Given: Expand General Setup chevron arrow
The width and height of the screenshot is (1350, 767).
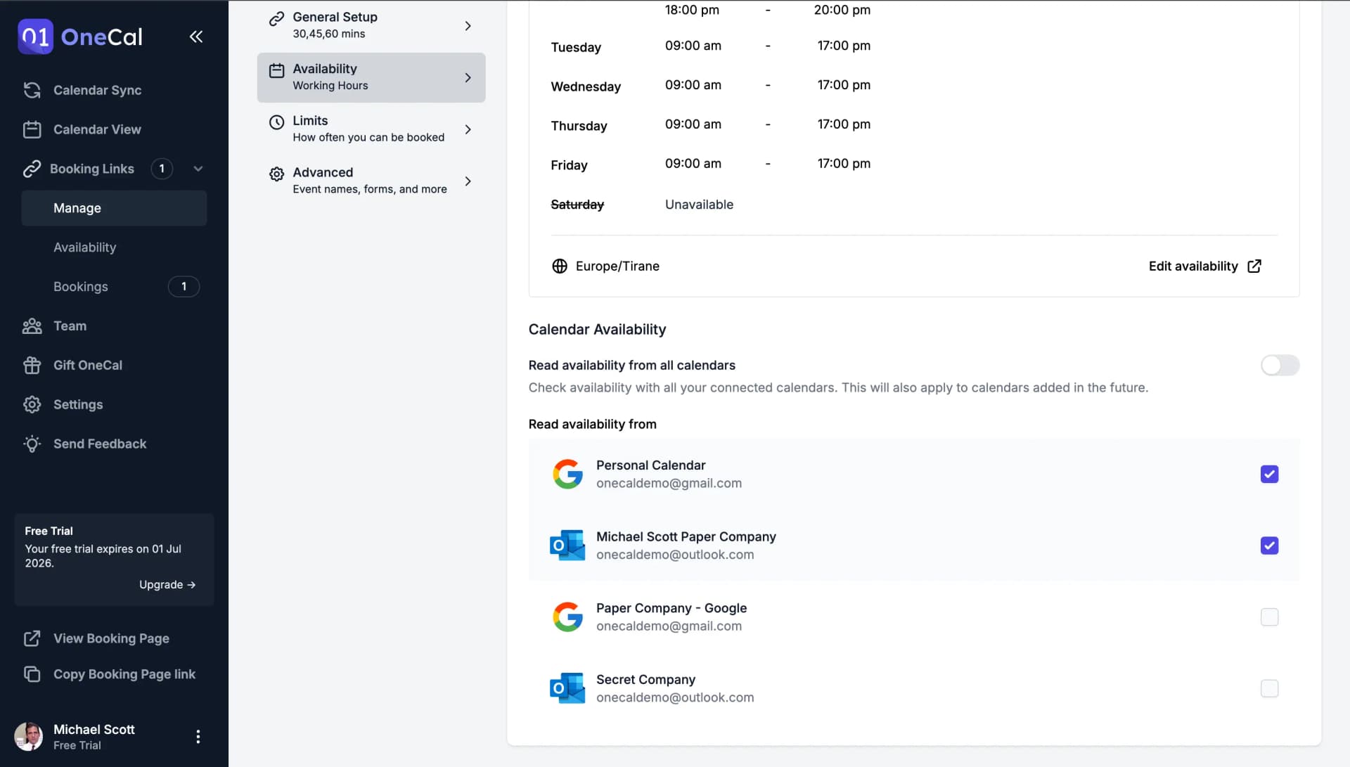Looking at the screenshot, I should 468,26.
